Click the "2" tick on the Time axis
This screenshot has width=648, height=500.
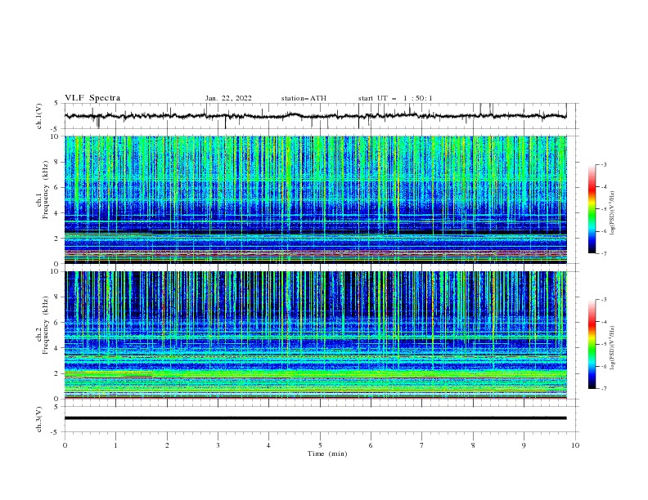tap(167, 445)
